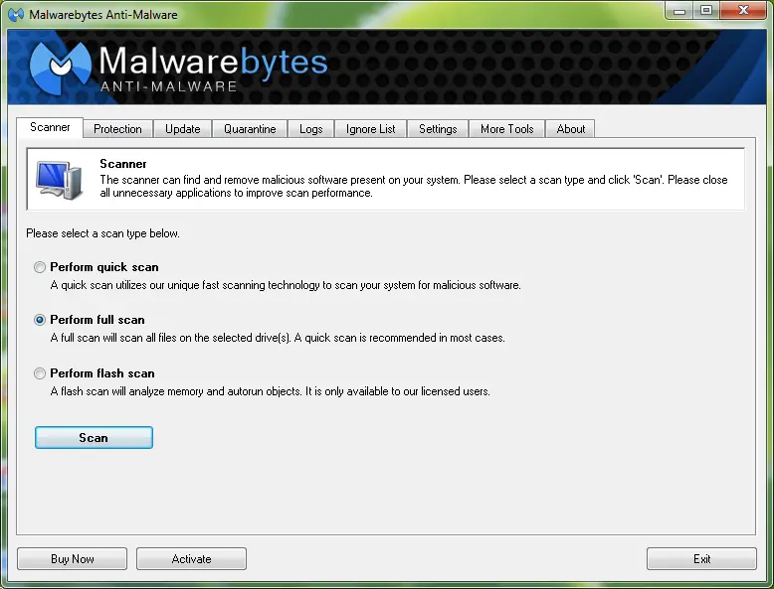Open the Protection tab

(117, 129)
